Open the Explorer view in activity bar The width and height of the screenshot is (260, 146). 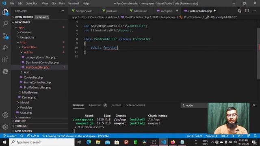[5, 12]
